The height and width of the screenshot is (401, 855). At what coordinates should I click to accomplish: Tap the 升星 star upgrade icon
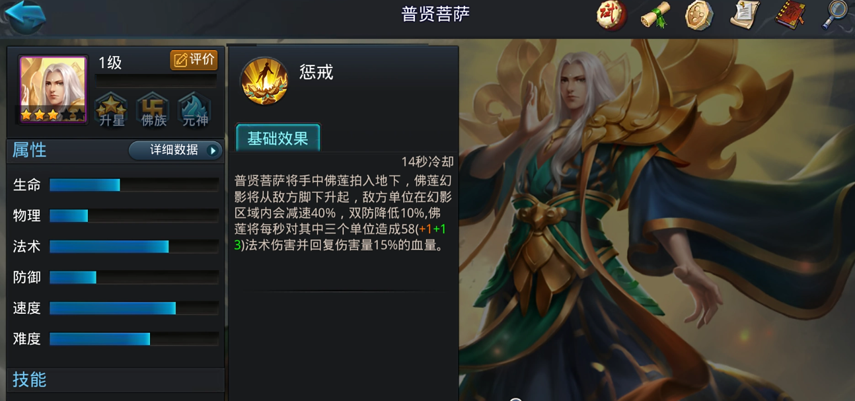pos(111,110)
